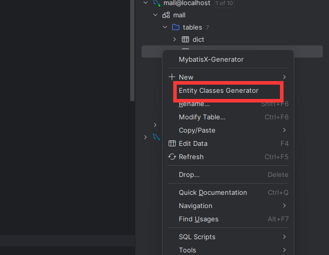Click the data source icon below the menu's left edge
Image resolution: width=329 pixels, height=255 pixels.
(156, 137)
